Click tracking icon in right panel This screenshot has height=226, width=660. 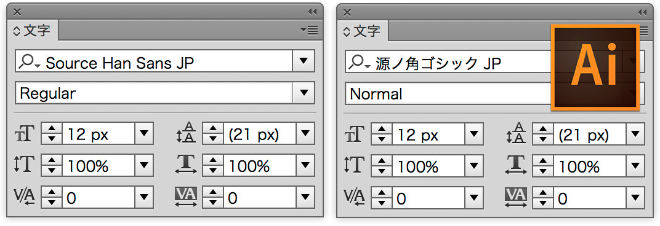click(516, 197)
